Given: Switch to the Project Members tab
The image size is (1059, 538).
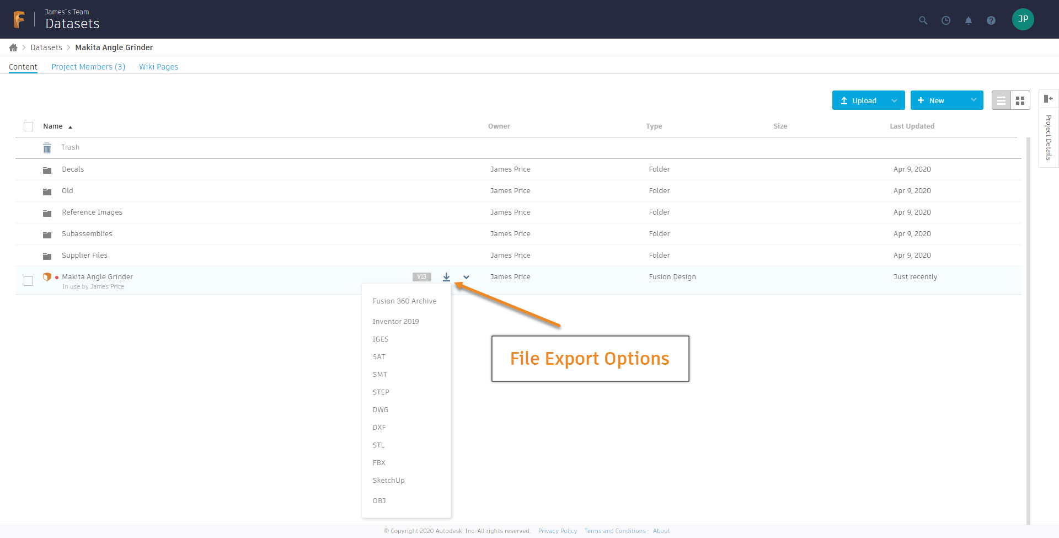Looking at the screenshot, I should pyautogui.click(x=88, y=66).
